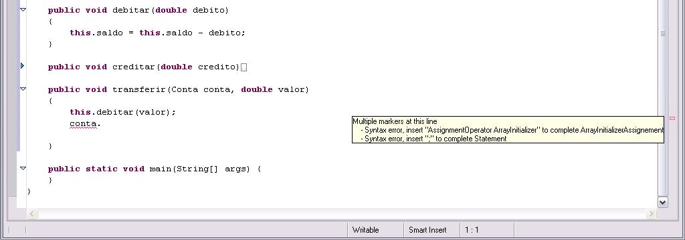Image resolution: width=685 pixels, height=240 pixels.
Task: Click the creditar method signature
Action: (144, 67)
